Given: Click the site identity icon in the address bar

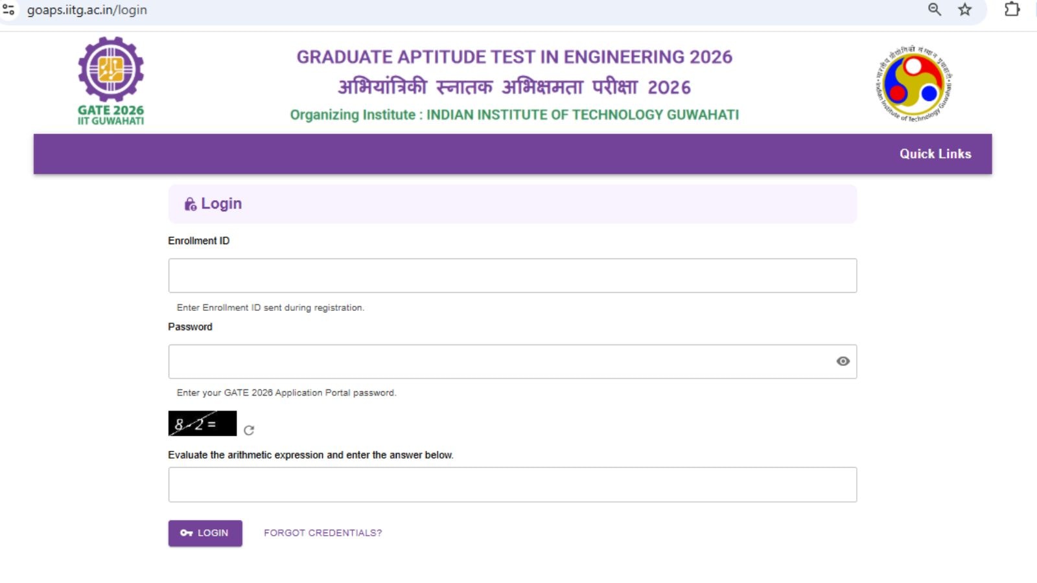Looking at the screenshot, I should click(9, 10).
